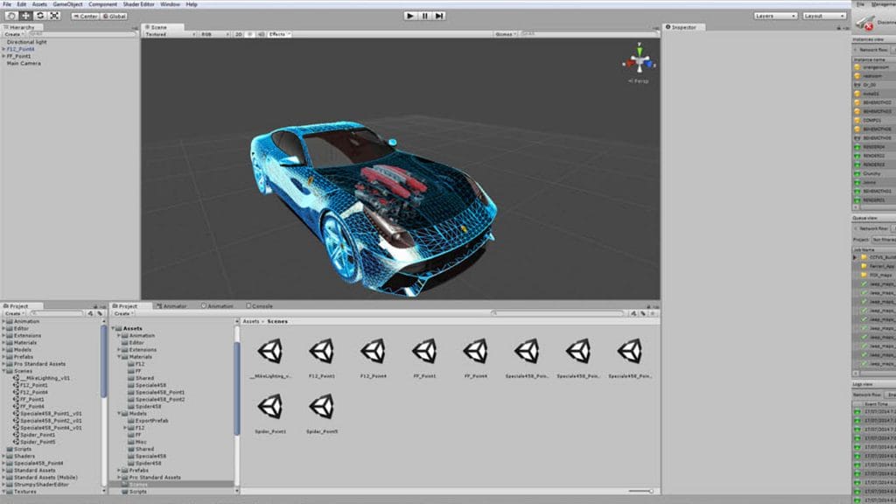Select the Hand tool in the toolbar
The width and height of the screenshot is (896, 504).
click(x=11, y=16)
